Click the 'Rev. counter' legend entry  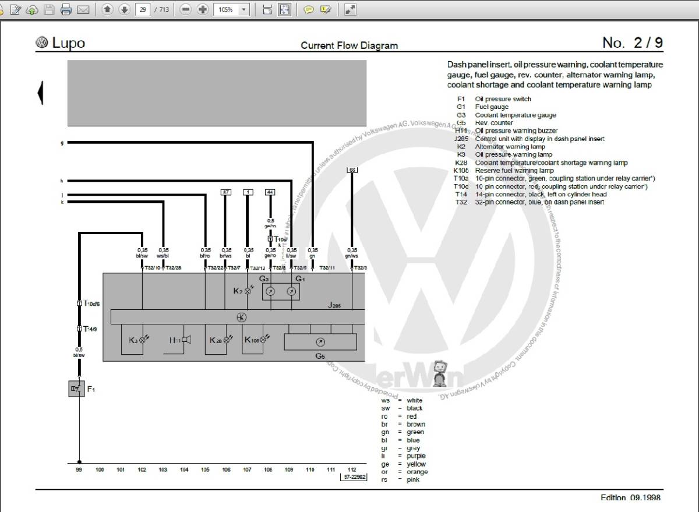tap(494, 123)
